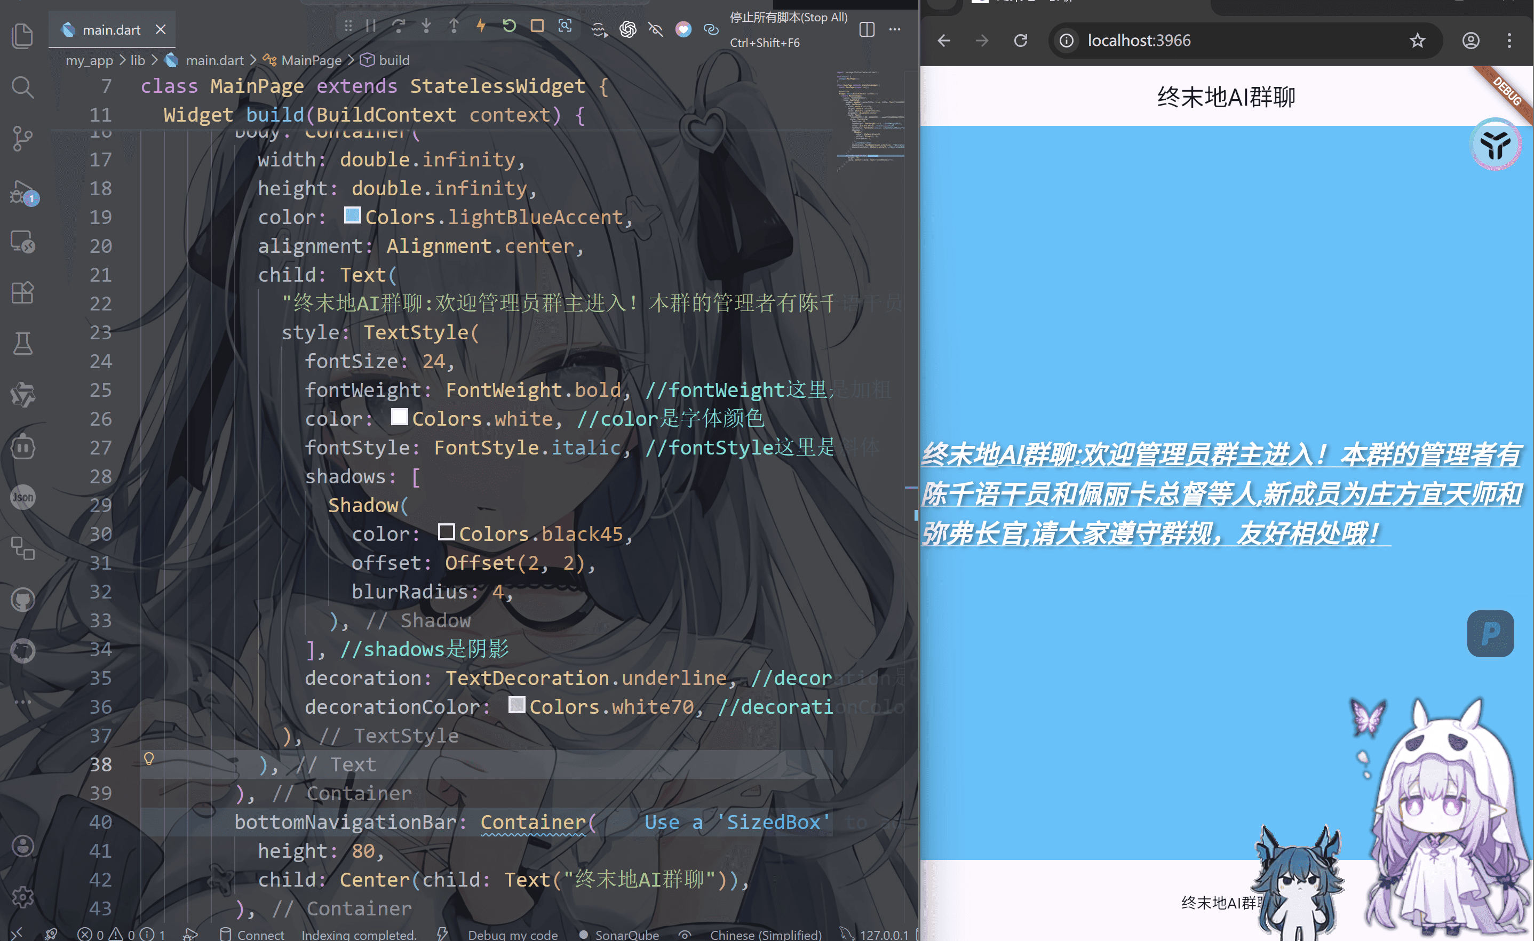Click the debug Step Out button

click(454, 26)
